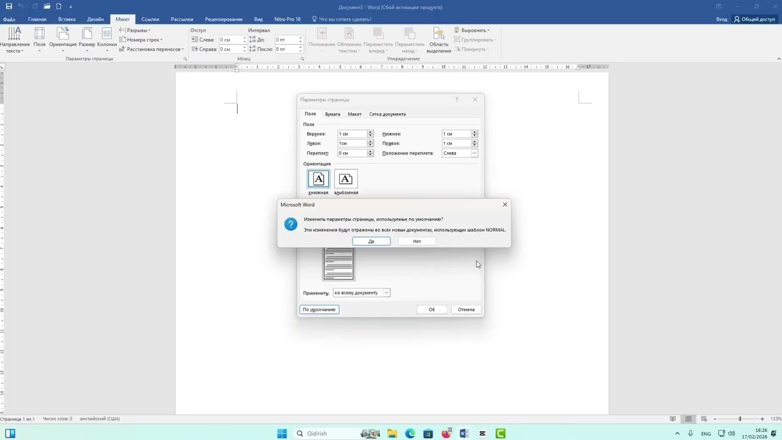Open the Поля tab in dialog

[310, 114]
